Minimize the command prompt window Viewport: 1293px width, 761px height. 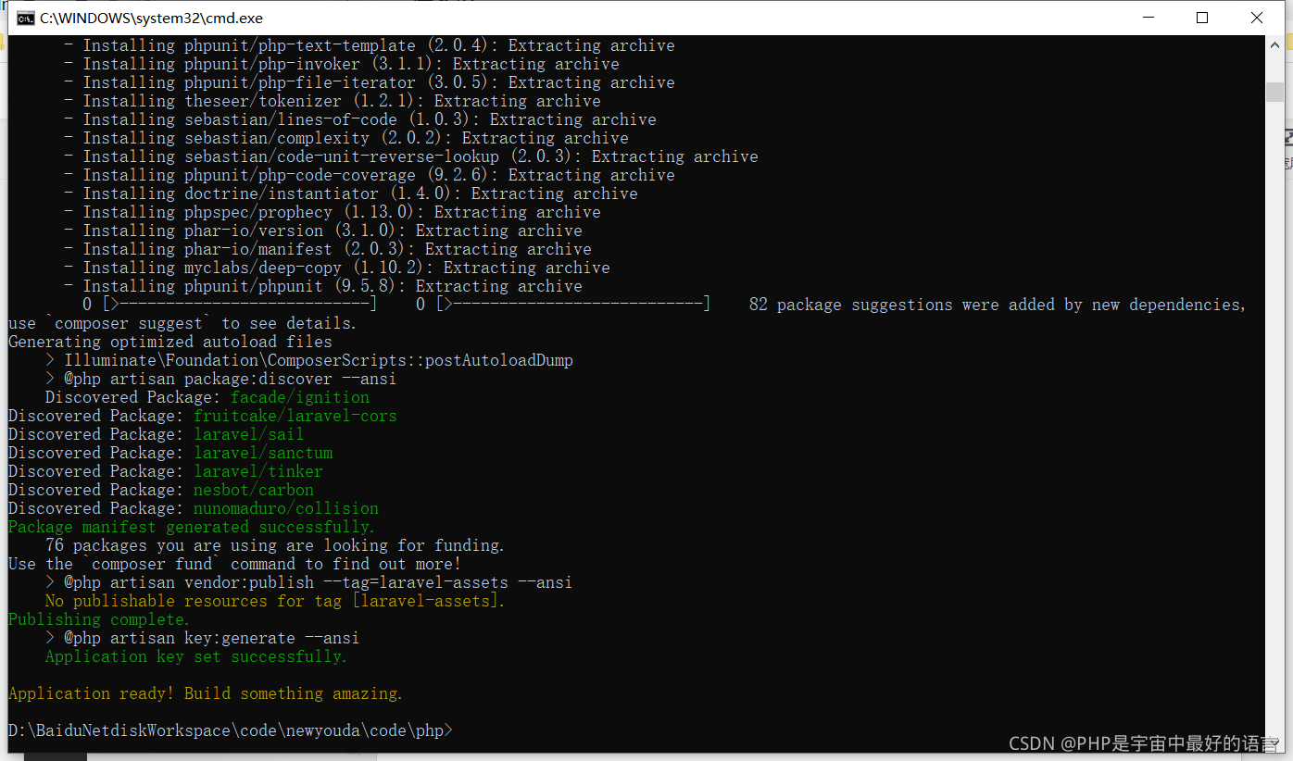(1149, 18)
